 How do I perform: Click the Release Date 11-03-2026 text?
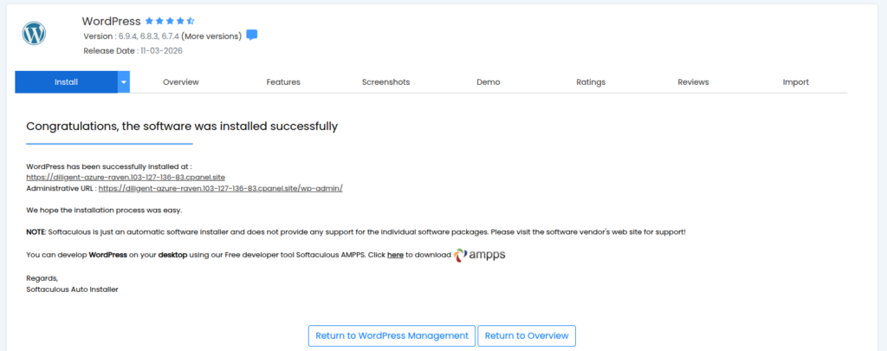[x=133, y=51]
